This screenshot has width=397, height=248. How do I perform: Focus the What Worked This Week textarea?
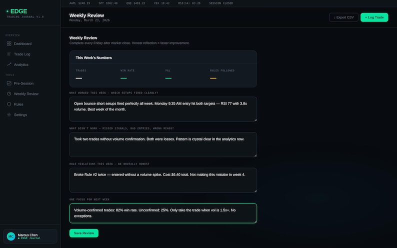pyautogui.click(x=163, y=109)
